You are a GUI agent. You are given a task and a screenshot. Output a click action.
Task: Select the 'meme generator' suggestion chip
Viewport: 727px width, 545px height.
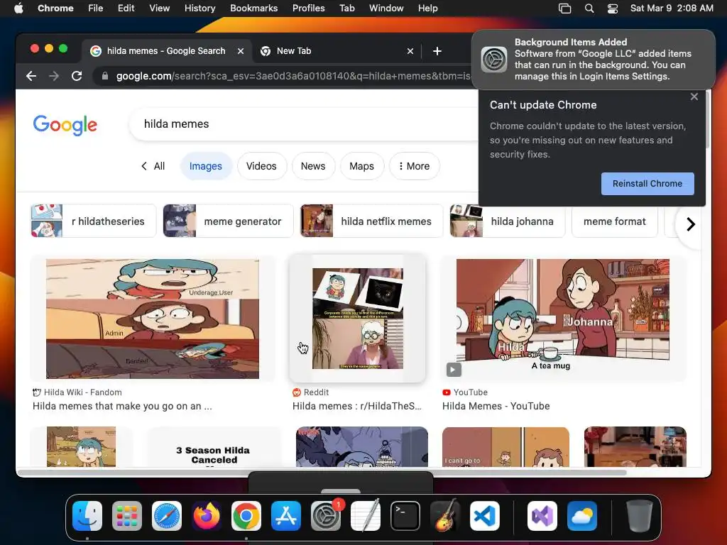click(228, 221)
